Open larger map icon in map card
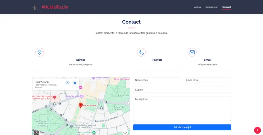Image resolution: width=263 pixels, height=135 pixels. point(67,83)
